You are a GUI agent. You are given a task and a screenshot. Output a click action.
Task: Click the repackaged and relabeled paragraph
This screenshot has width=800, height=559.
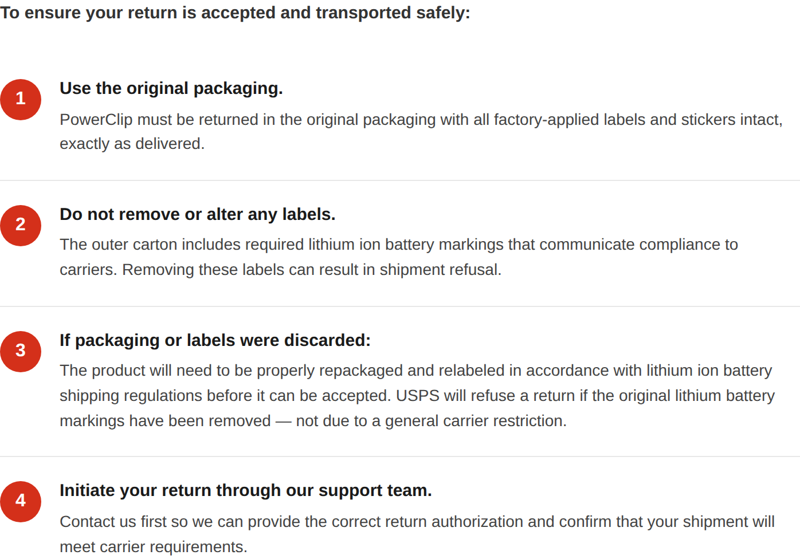click(x=417, y=396)
